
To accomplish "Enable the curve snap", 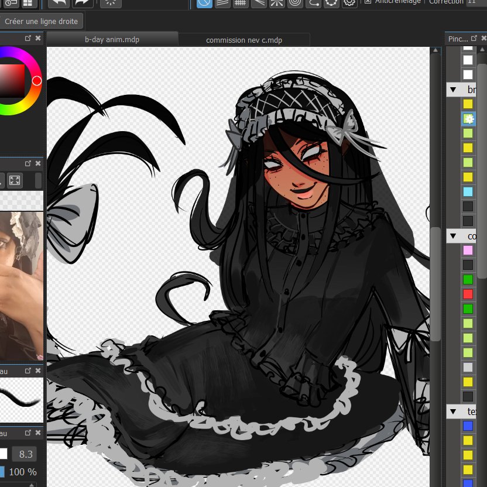I will 313,3.
